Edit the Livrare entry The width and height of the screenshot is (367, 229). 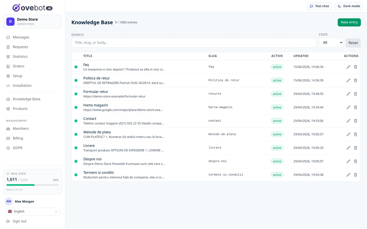coord(348,148)
